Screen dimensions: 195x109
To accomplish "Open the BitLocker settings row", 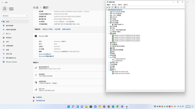I will (x=69, y=90).
